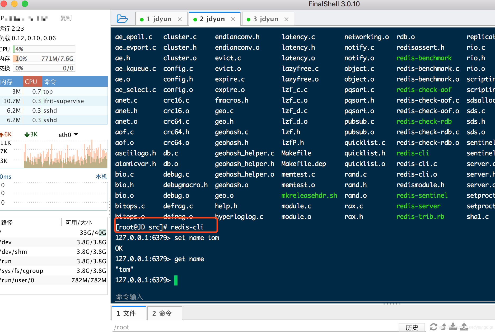495x332 pixels.
Task: Select the ifrit-supervise process row
Action: pos(54,101)
